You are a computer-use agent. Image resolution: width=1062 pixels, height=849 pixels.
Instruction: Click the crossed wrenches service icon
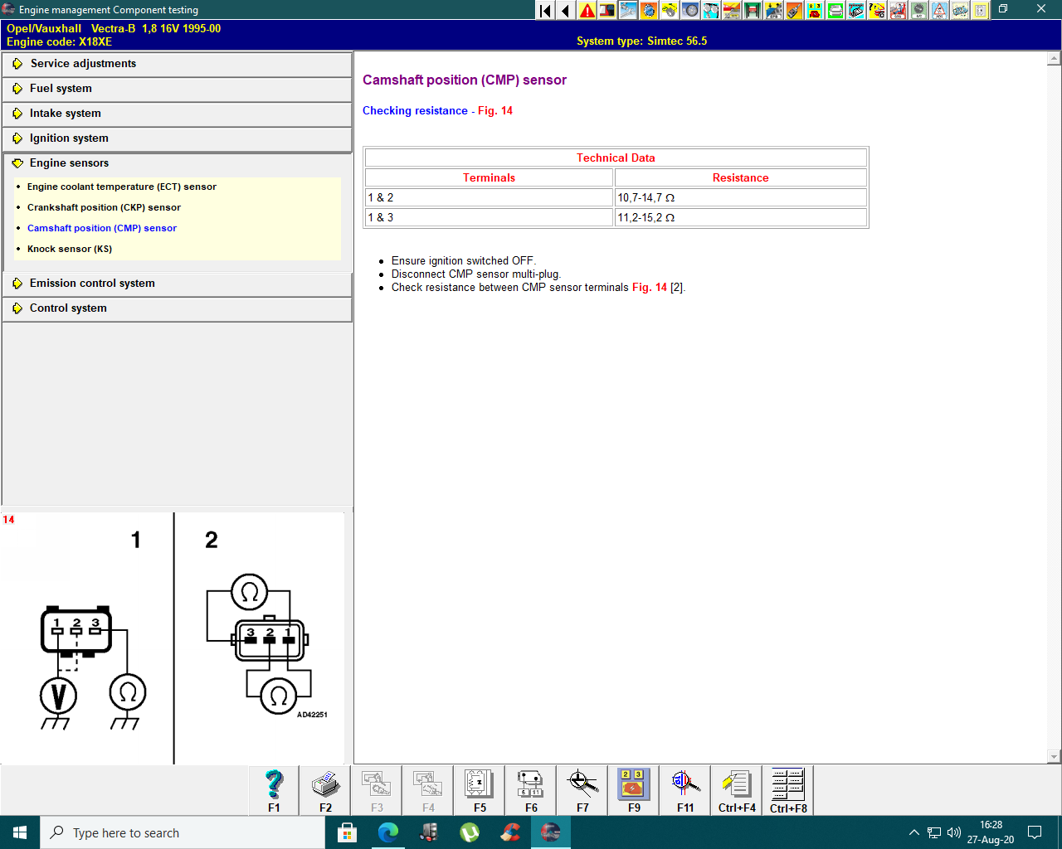click(x=628, y=10)
